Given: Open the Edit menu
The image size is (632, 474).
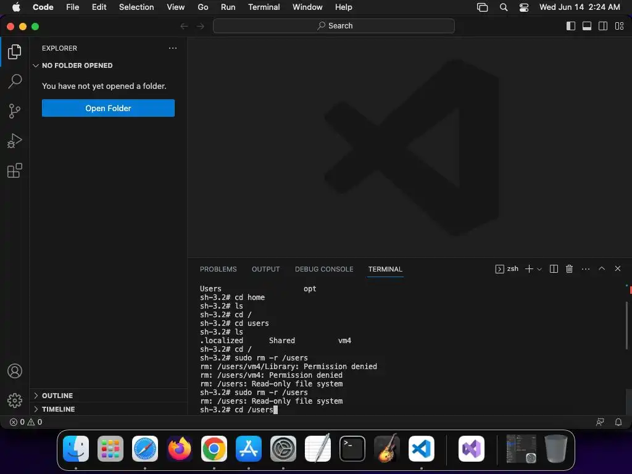Looking at the screenshot, I should pos(99,7).
